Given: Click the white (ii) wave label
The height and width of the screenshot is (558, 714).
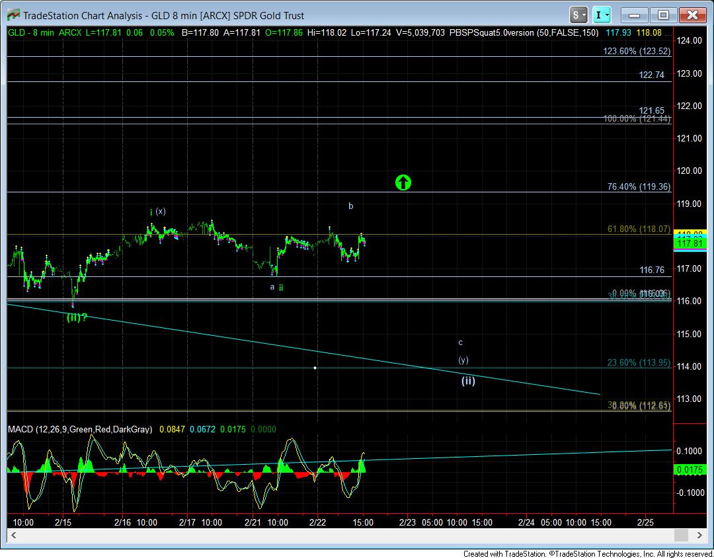Looking at the screenshot, I should [x=468, y=381].
